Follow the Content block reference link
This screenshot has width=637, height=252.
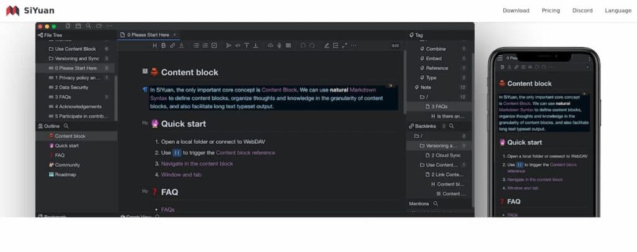(x=245, y=153)
